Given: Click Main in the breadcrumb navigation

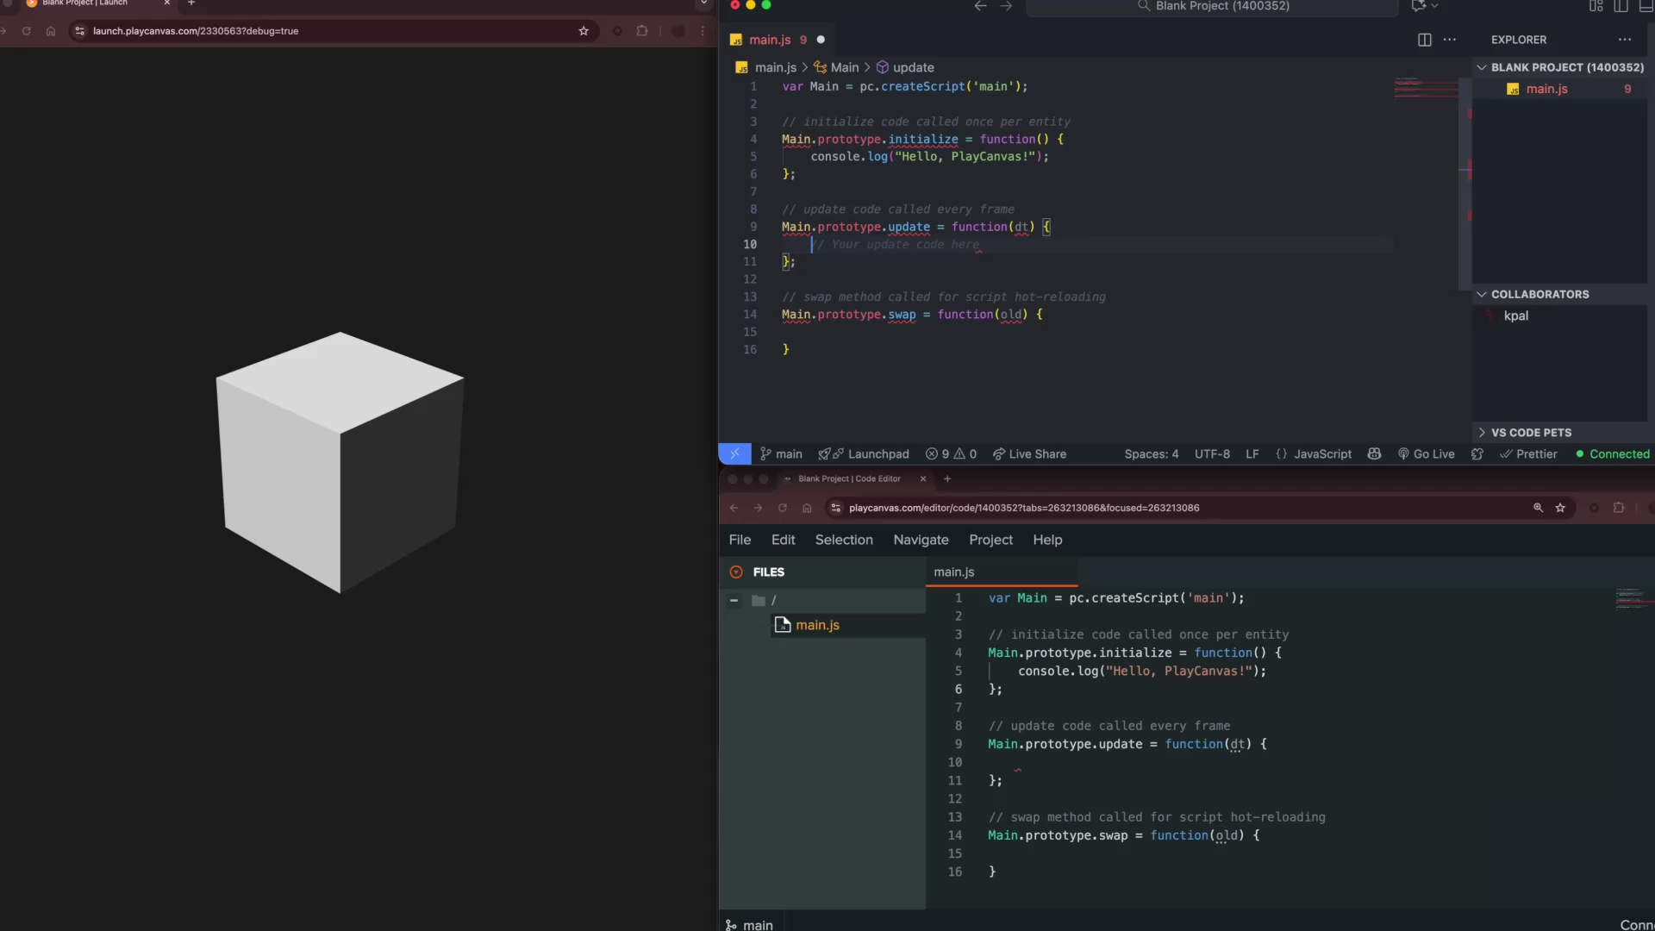Looking at the screenshot, I should point(844,67).
